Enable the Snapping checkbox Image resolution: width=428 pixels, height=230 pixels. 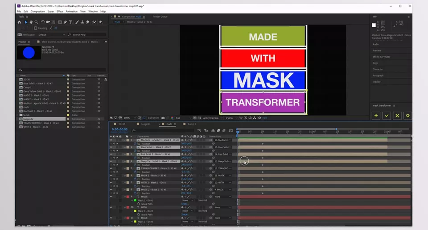tap(36, 28)
